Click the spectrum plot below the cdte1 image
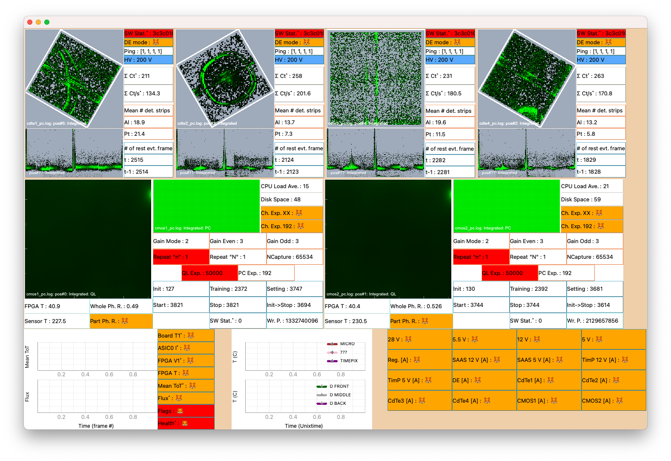 (x=74, y=153)
